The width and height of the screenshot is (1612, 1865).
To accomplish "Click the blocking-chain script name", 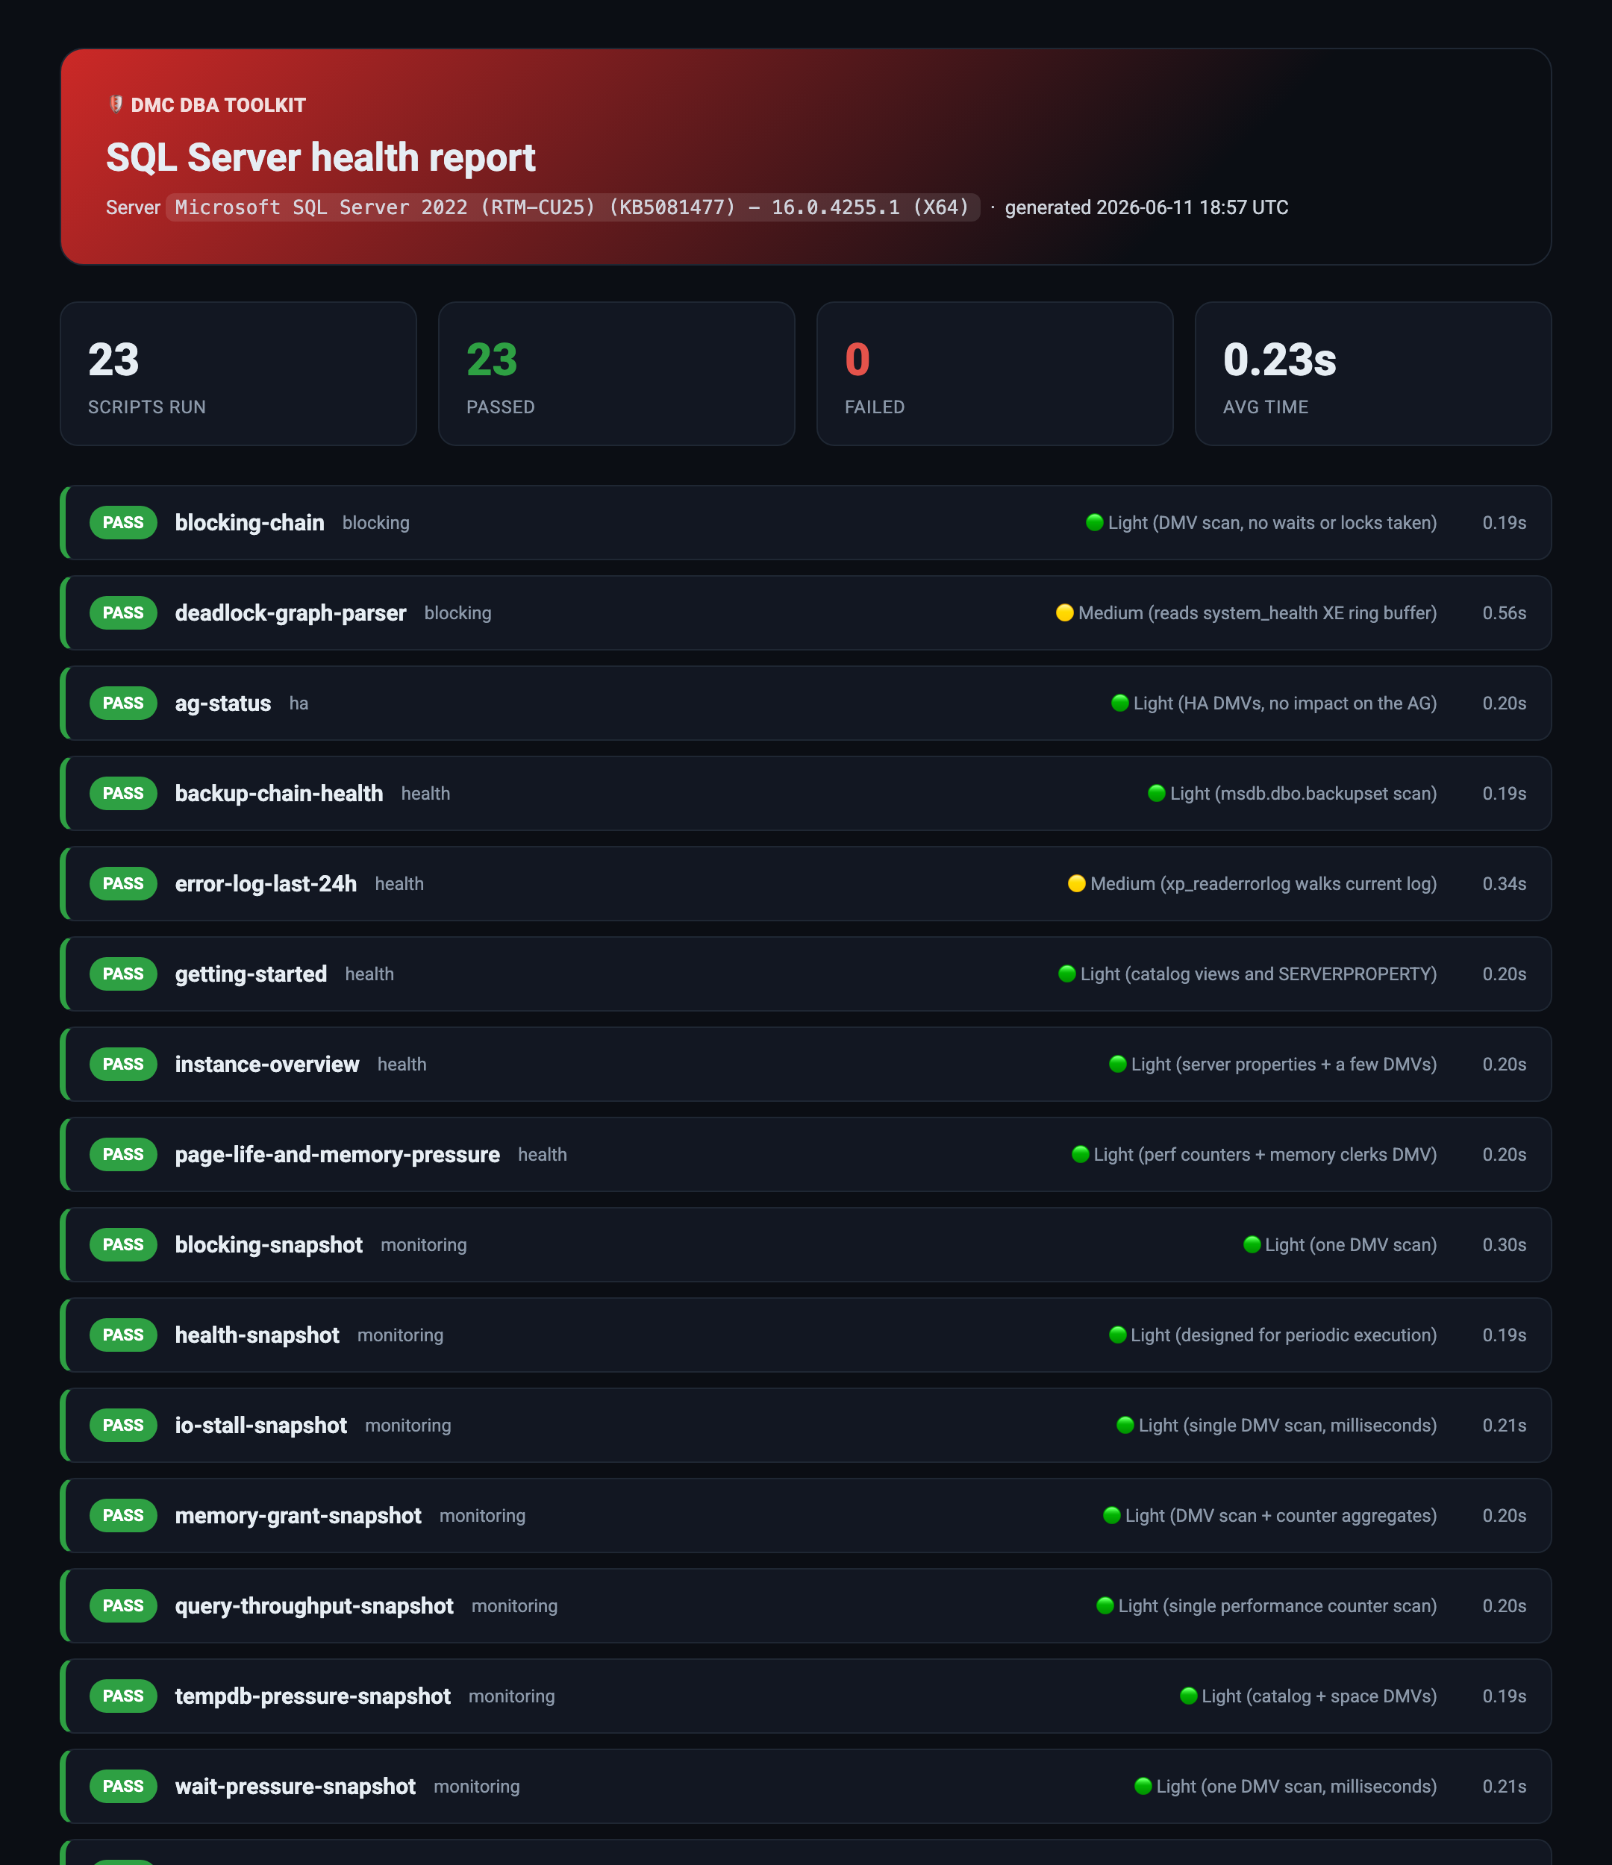I will coord(249,523).
